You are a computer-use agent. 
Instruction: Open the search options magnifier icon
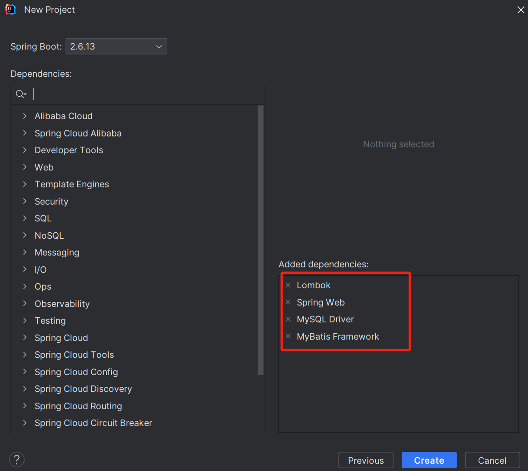[x=21, y=94]
